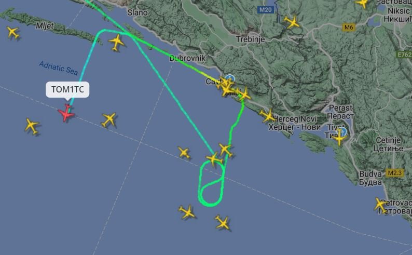The image size is (412, 255).
Task: Open Dubrovnik airport blue pin marker
Action: pos(230,78)
